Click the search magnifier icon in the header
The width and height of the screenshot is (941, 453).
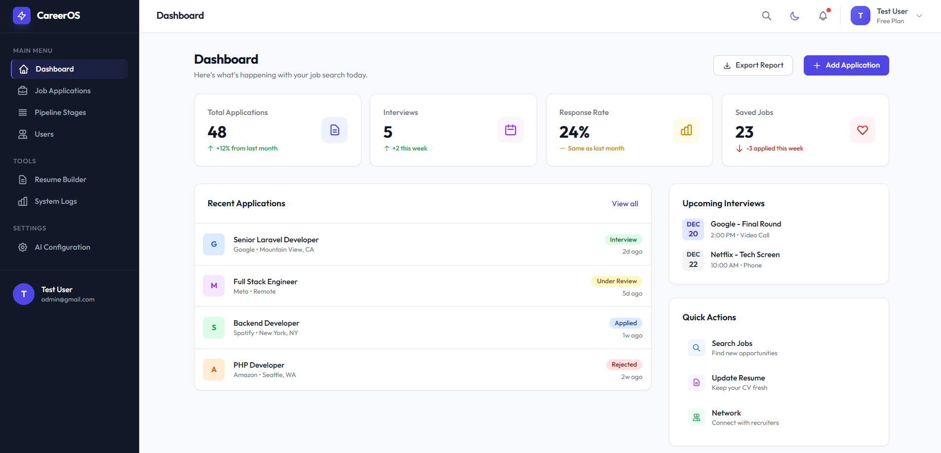766,16
